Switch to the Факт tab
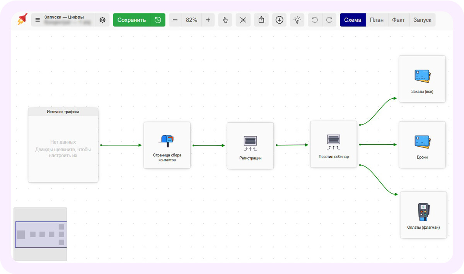Viewport: 464px width, 274px height. [399, 20]
